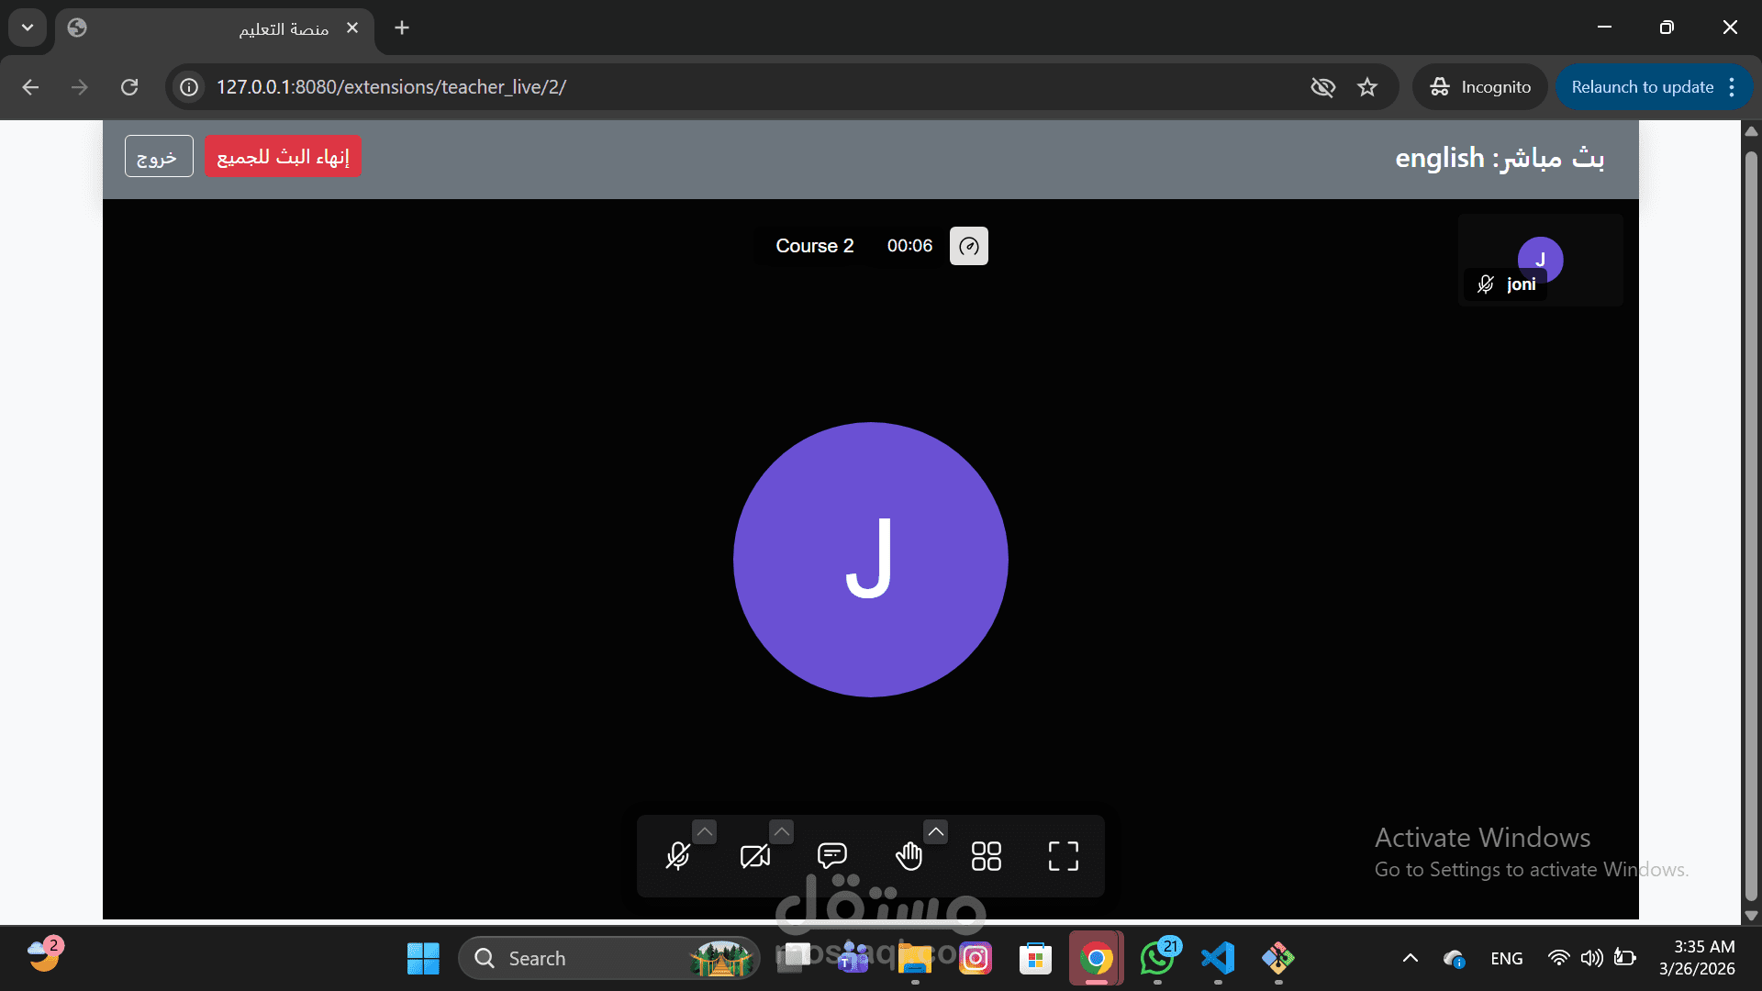Image resolution: width=1762 pixels, height=991 pixels.
Task: Expand camera options chevron
Action: [x=781, y=831]
